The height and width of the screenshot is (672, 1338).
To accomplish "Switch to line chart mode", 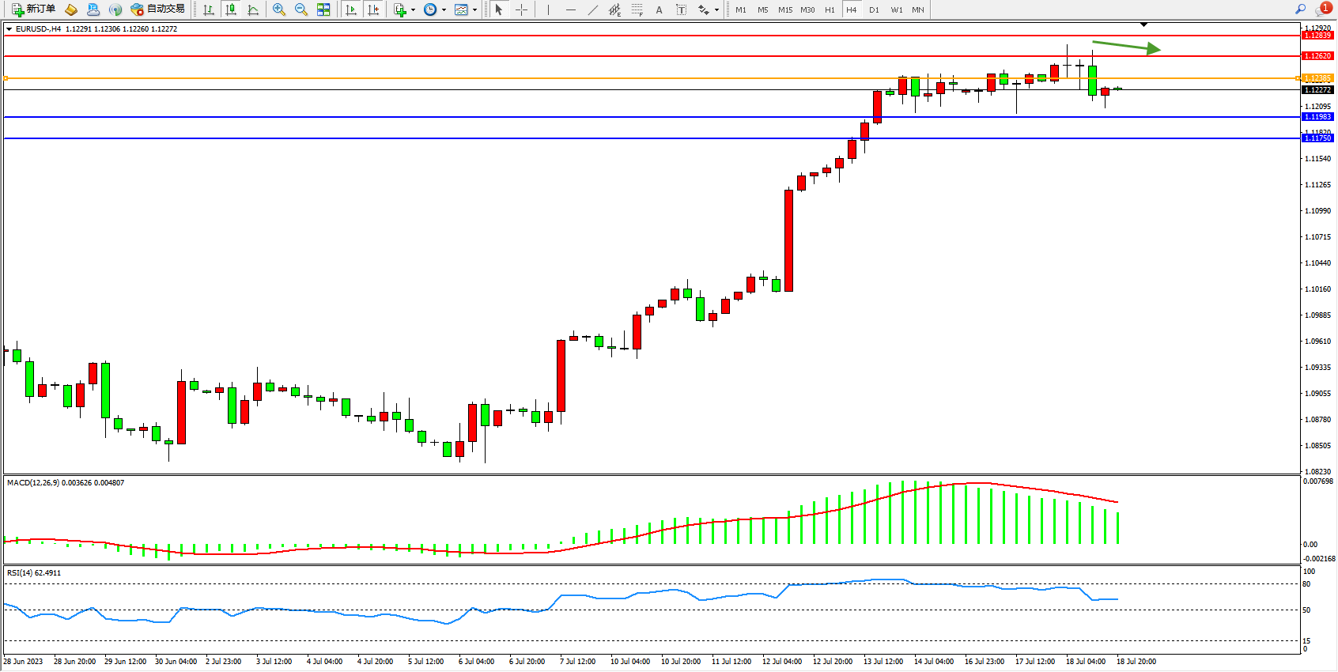I will [253, 9].
